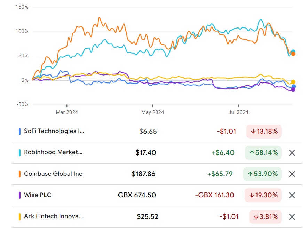Click the $187.86 Coinbase price
This screenshot has width=308, height=229.
click(x=143, y=174)
